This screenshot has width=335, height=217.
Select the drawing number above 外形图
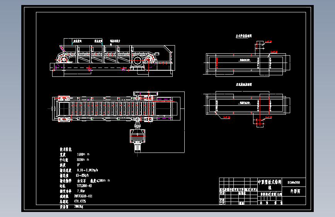point(294,183)
